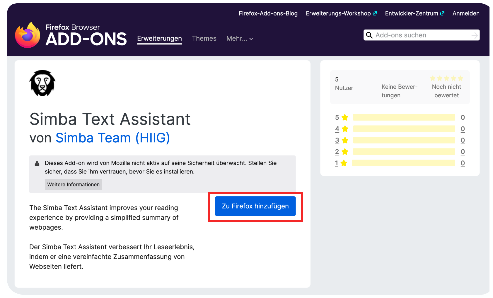The width and height of the screenshot is (493, 298).
Task: Click the star icon in the 2 row
Action: (345, 152)
